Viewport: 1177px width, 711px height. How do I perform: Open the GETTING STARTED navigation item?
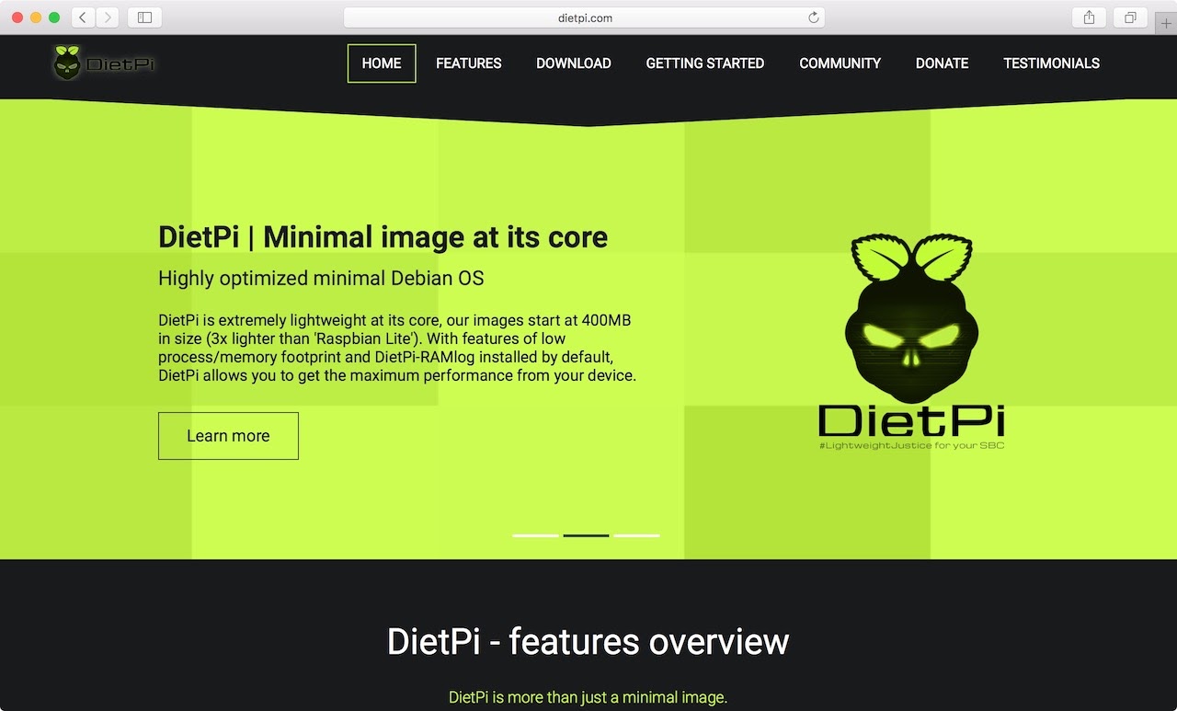(705, 63)
